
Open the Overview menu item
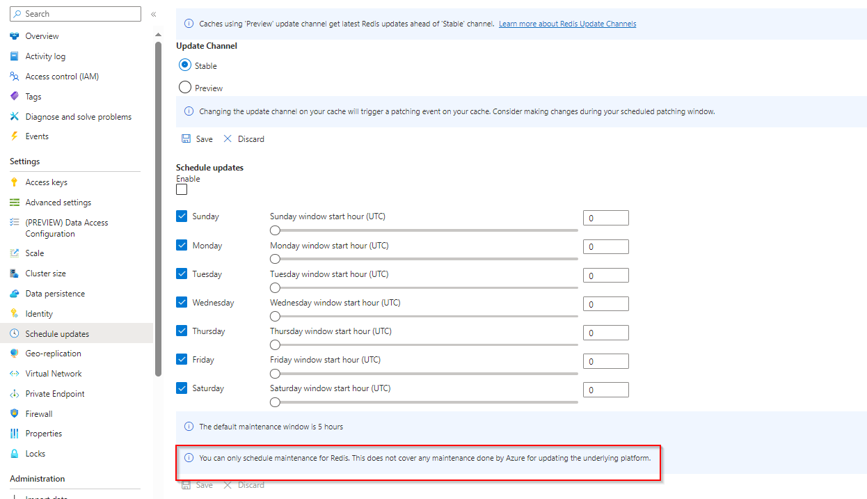(x=77, y=36)
